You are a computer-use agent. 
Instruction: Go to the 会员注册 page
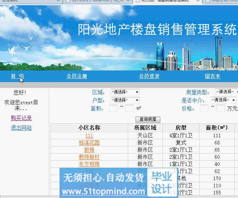coord(77,76)
